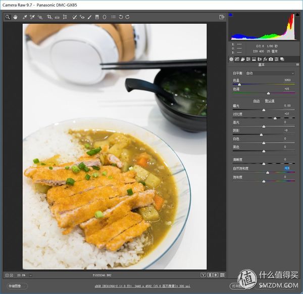Open the Effects (fx) panel tab
303x294 pixels.
pos(265,59)
